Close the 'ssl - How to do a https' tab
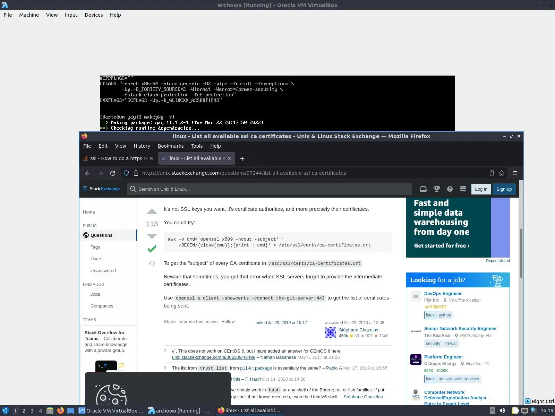 pyautogui.click(x=151, y=158)
